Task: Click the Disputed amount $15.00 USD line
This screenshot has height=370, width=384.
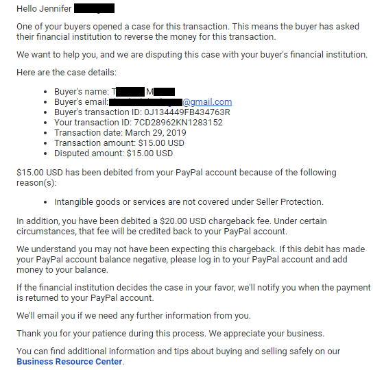Action: (114, 153)
